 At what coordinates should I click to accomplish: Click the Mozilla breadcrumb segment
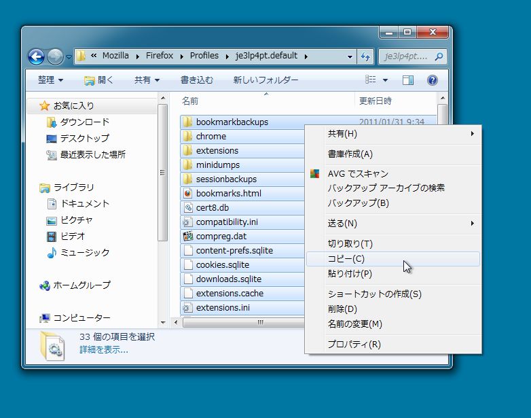(x=115, y=56)
